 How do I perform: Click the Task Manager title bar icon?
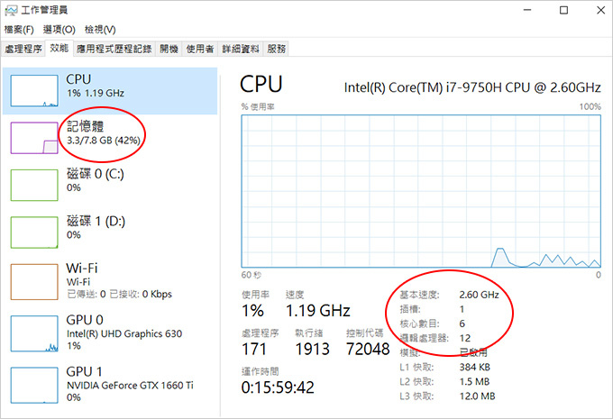click(x=10, y=9)
